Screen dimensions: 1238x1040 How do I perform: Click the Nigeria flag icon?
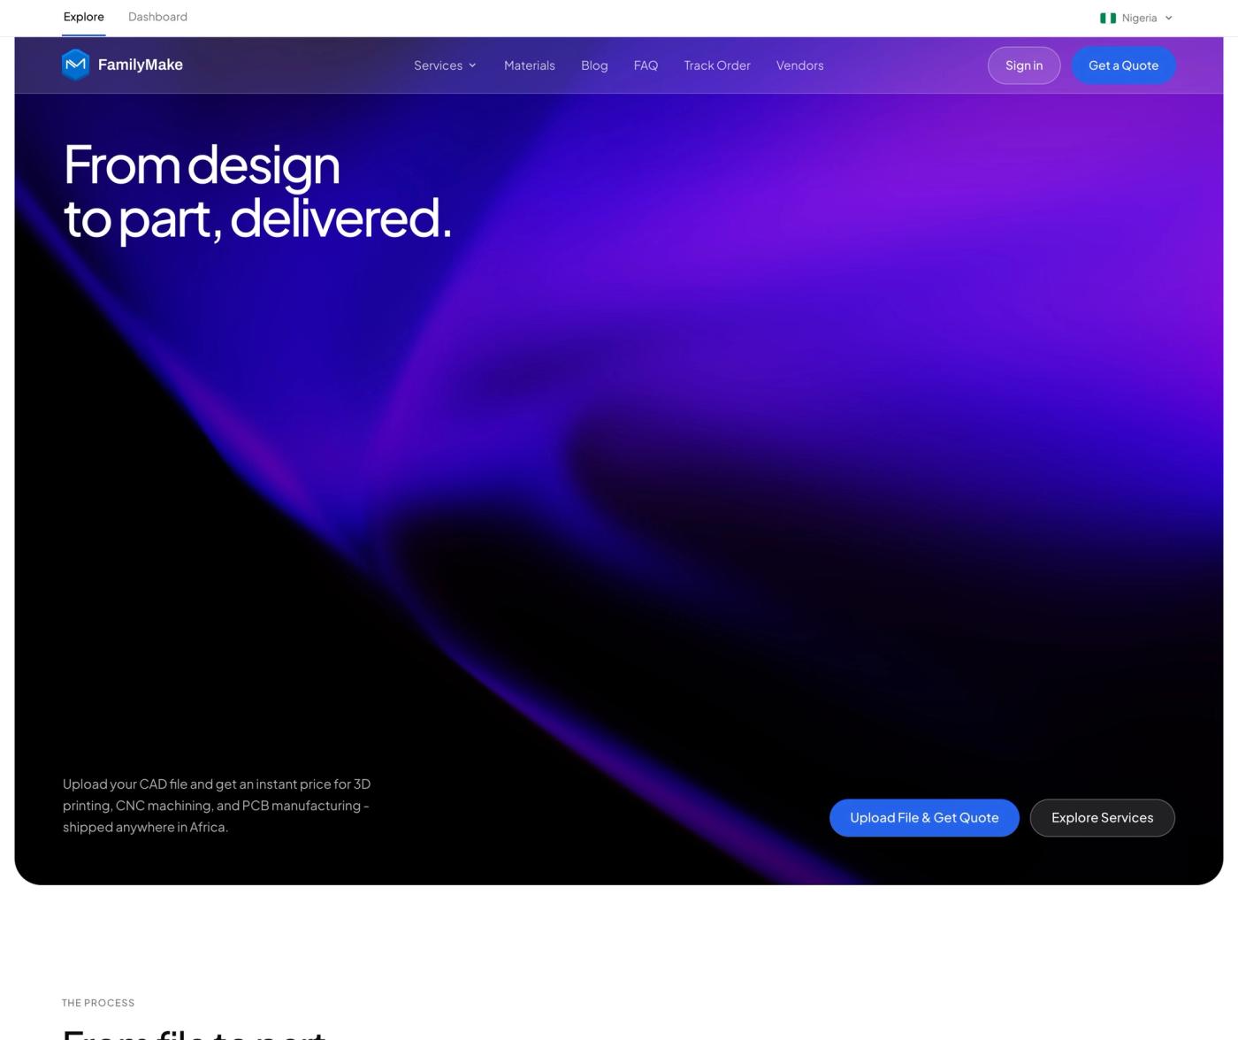(1107, 18)
